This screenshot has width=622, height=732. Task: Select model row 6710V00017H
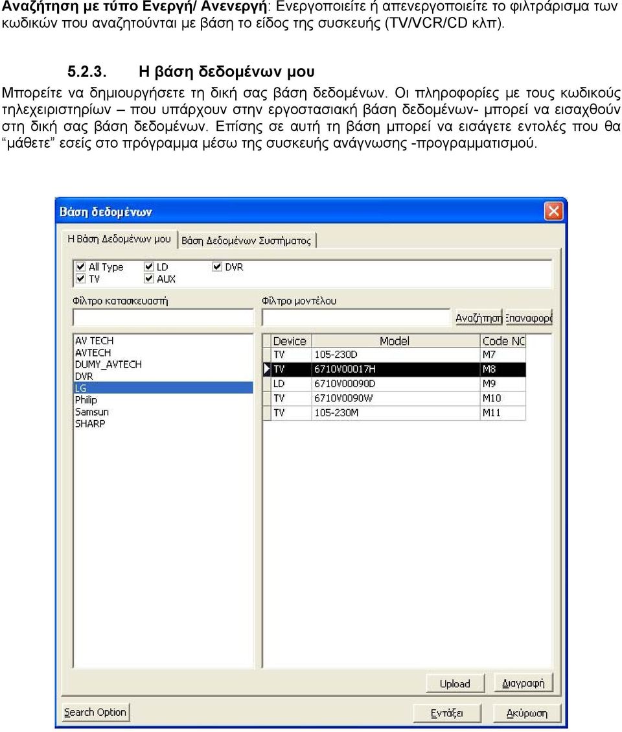click(x=395, y=370)
